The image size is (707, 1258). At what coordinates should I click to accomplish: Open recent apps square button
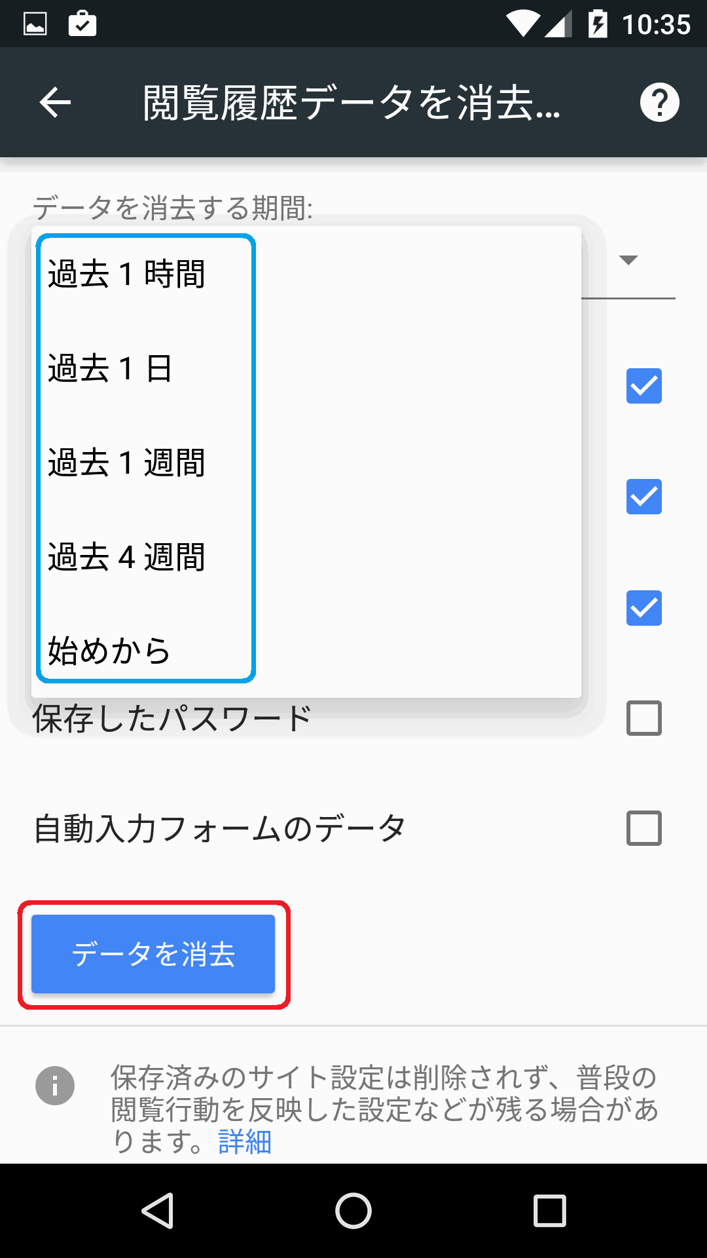(549, 1210)
